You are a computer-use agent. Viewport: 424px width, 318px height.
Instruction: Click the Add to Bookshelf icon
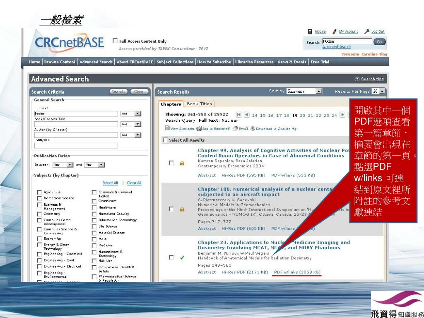pyautogui.click(x=199, y=129)
